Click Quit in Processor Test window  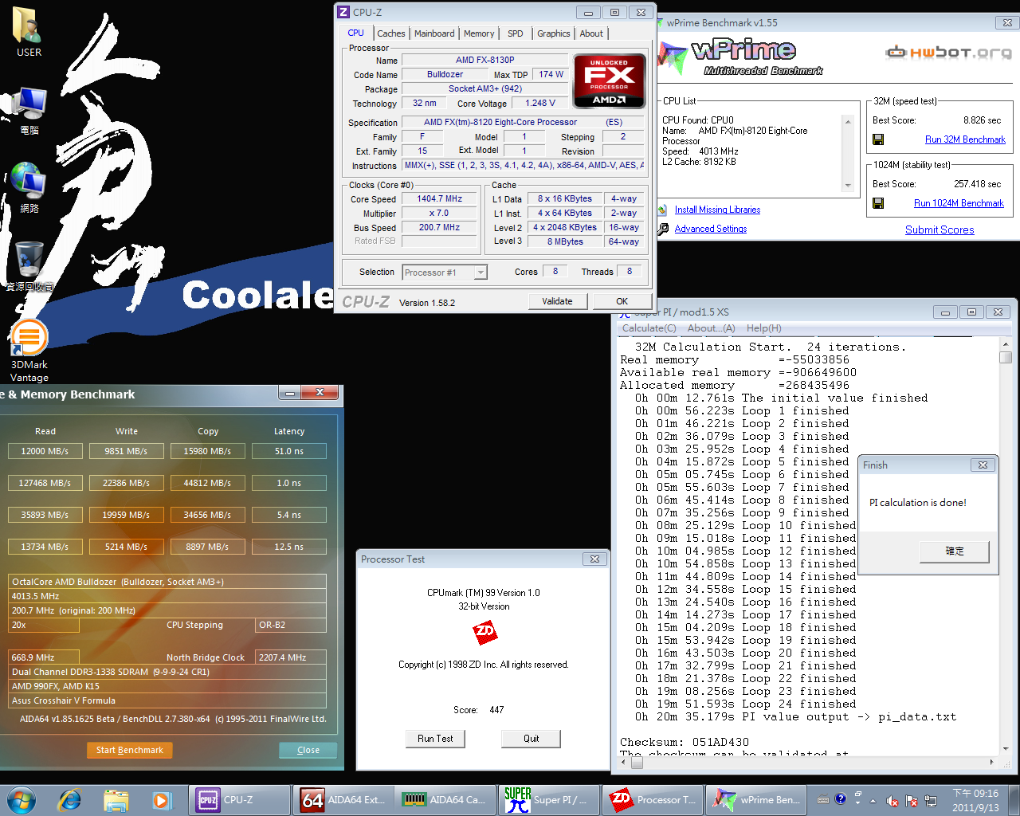pyautogui.click(x=531, y=739)
